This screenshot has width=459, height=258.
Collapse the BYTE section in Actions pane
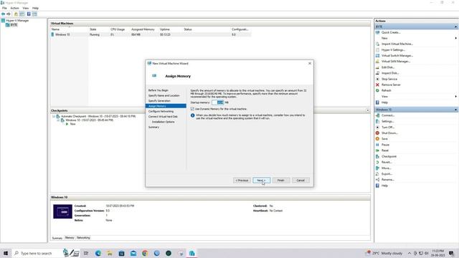(x=456, y=27)
